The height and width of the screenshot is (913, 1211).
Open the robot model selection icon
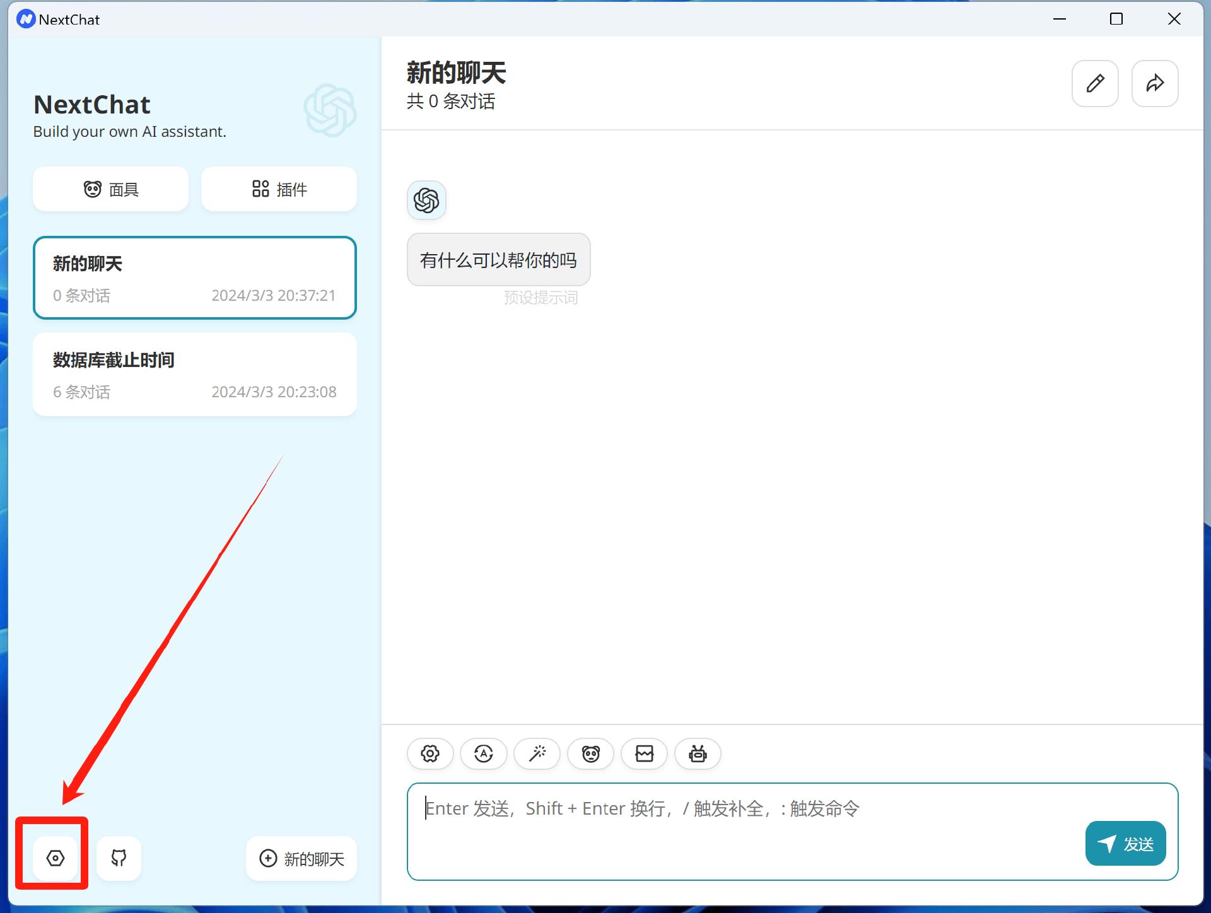pyautogui.click(x=698, y=753)
